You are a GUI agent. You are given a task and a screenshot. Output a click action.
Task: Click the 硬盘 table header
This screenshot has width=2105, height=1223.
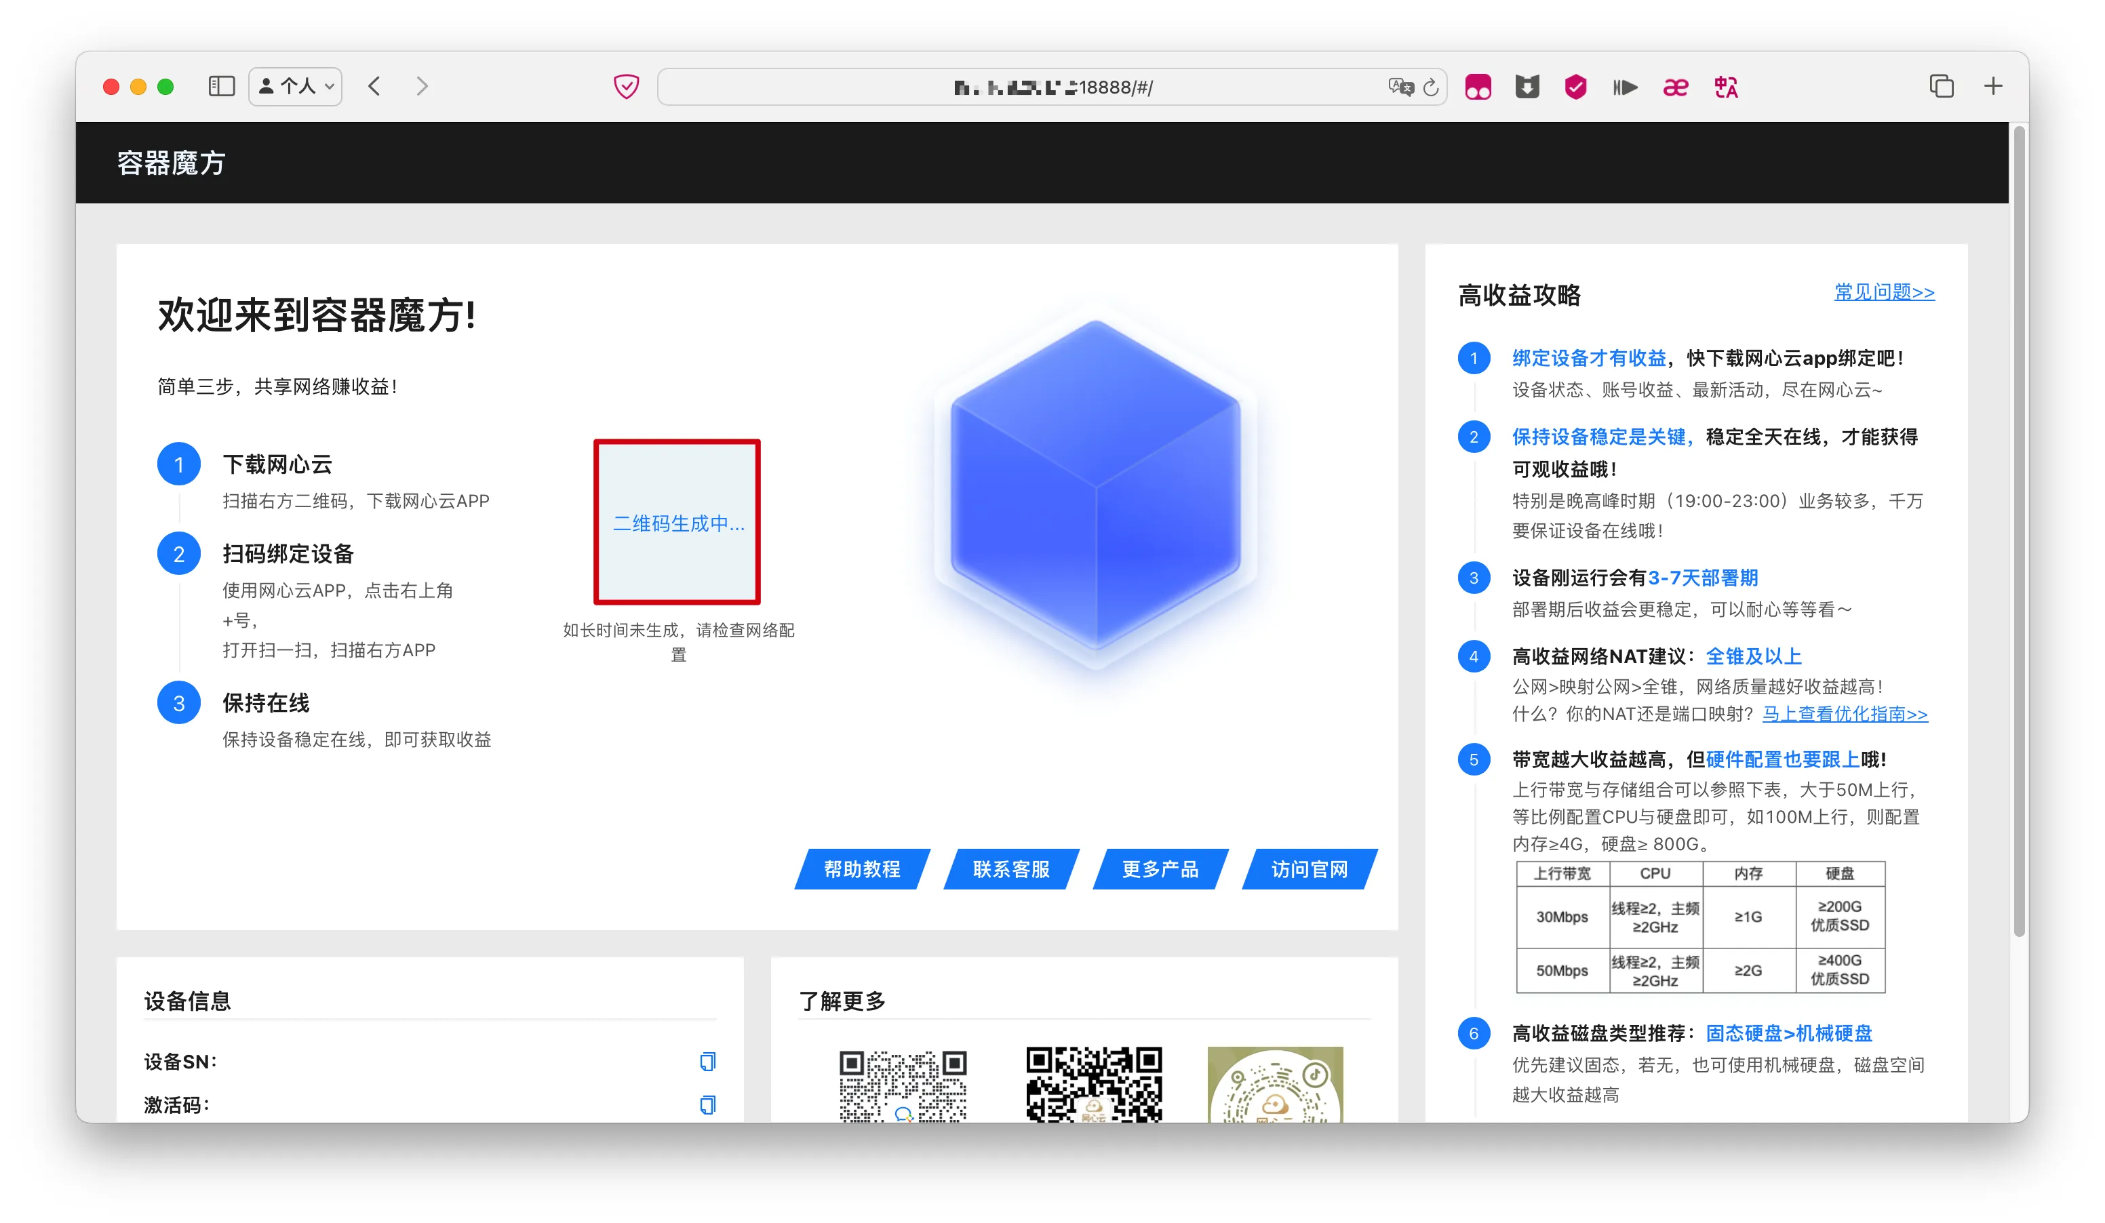pos(1841,873)
